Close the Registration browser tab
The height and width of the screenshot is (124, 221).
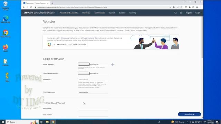[x=48, y=3]
